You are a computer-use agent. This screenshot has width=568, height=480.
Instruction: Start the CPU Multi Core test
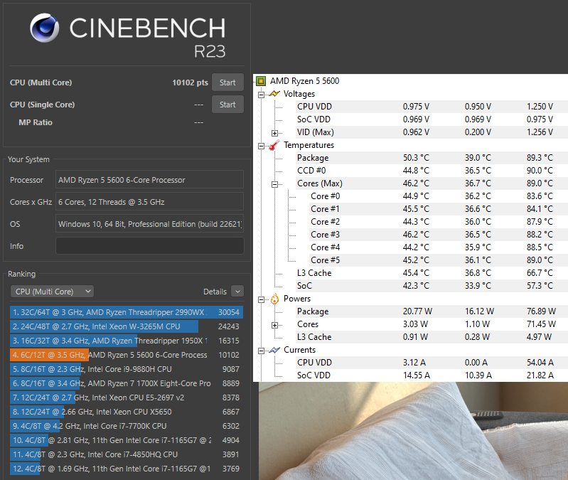[227, 82]
